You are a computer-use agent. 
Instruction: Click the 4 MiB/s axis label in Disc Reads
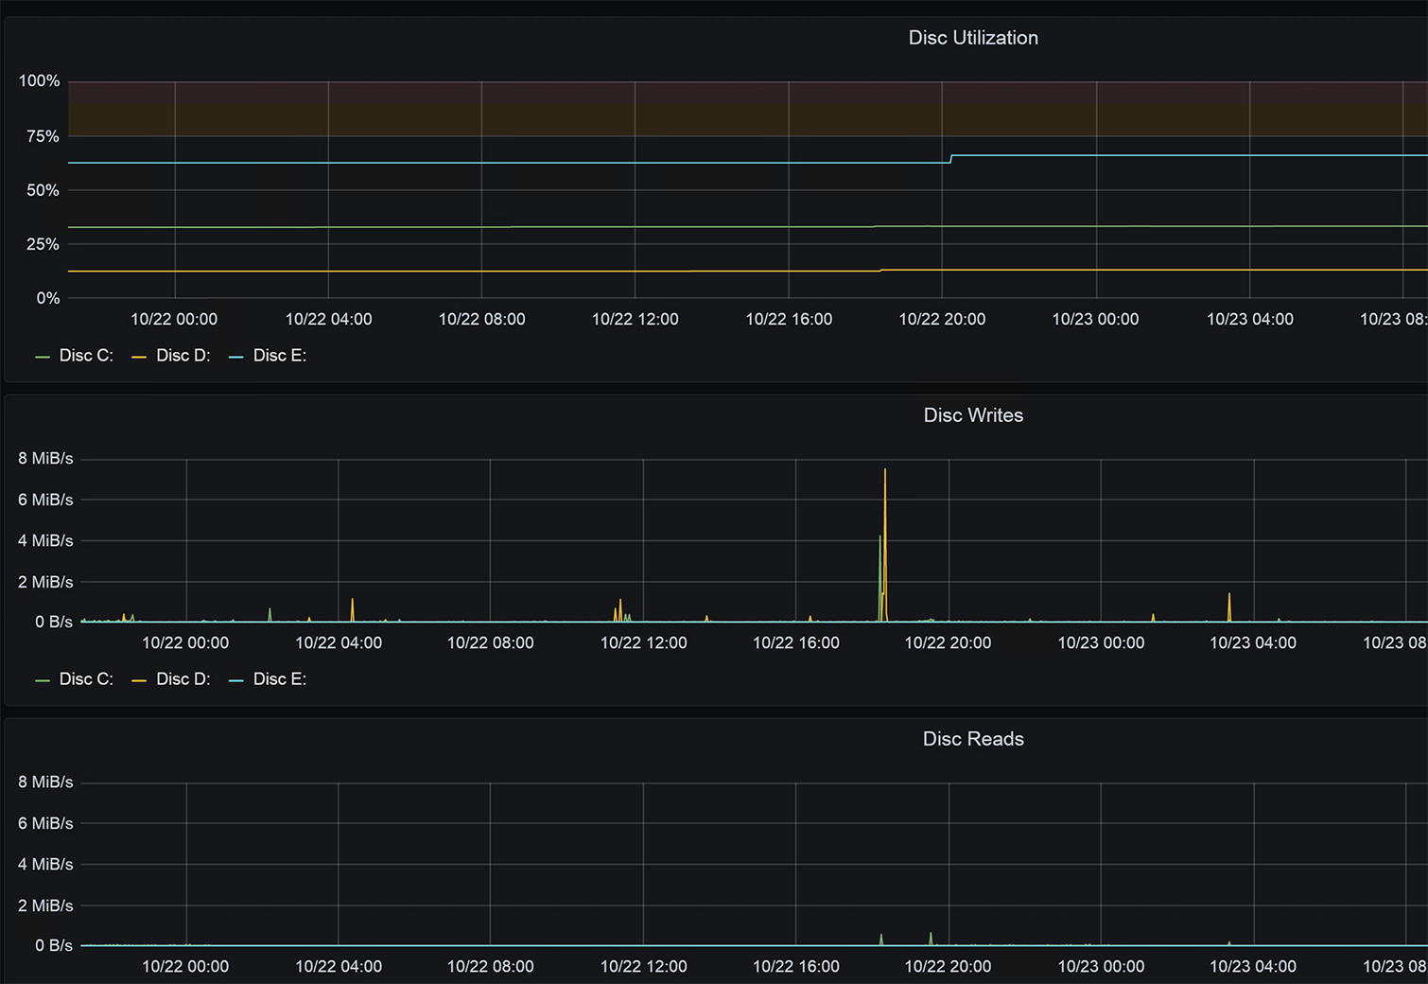click(45, 865)
